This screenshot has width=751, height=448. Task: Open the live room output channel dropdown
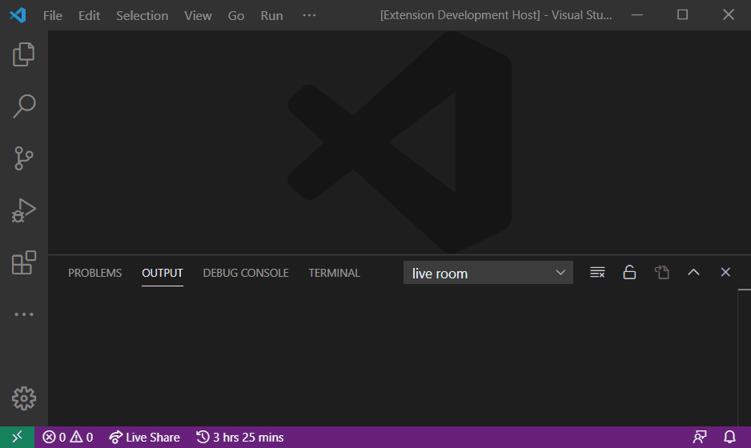coord(488,273)
